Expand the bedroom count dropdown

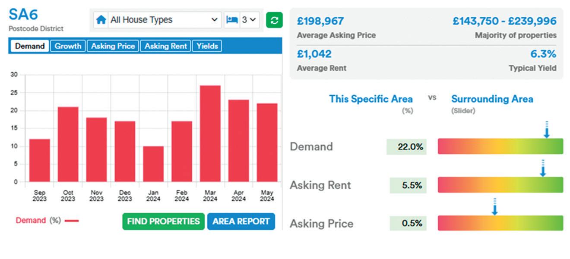point(249,20)
